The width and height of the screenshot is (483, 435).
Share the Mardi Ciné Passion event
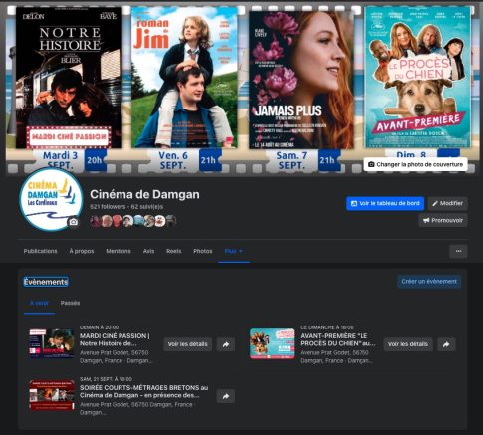226,344
